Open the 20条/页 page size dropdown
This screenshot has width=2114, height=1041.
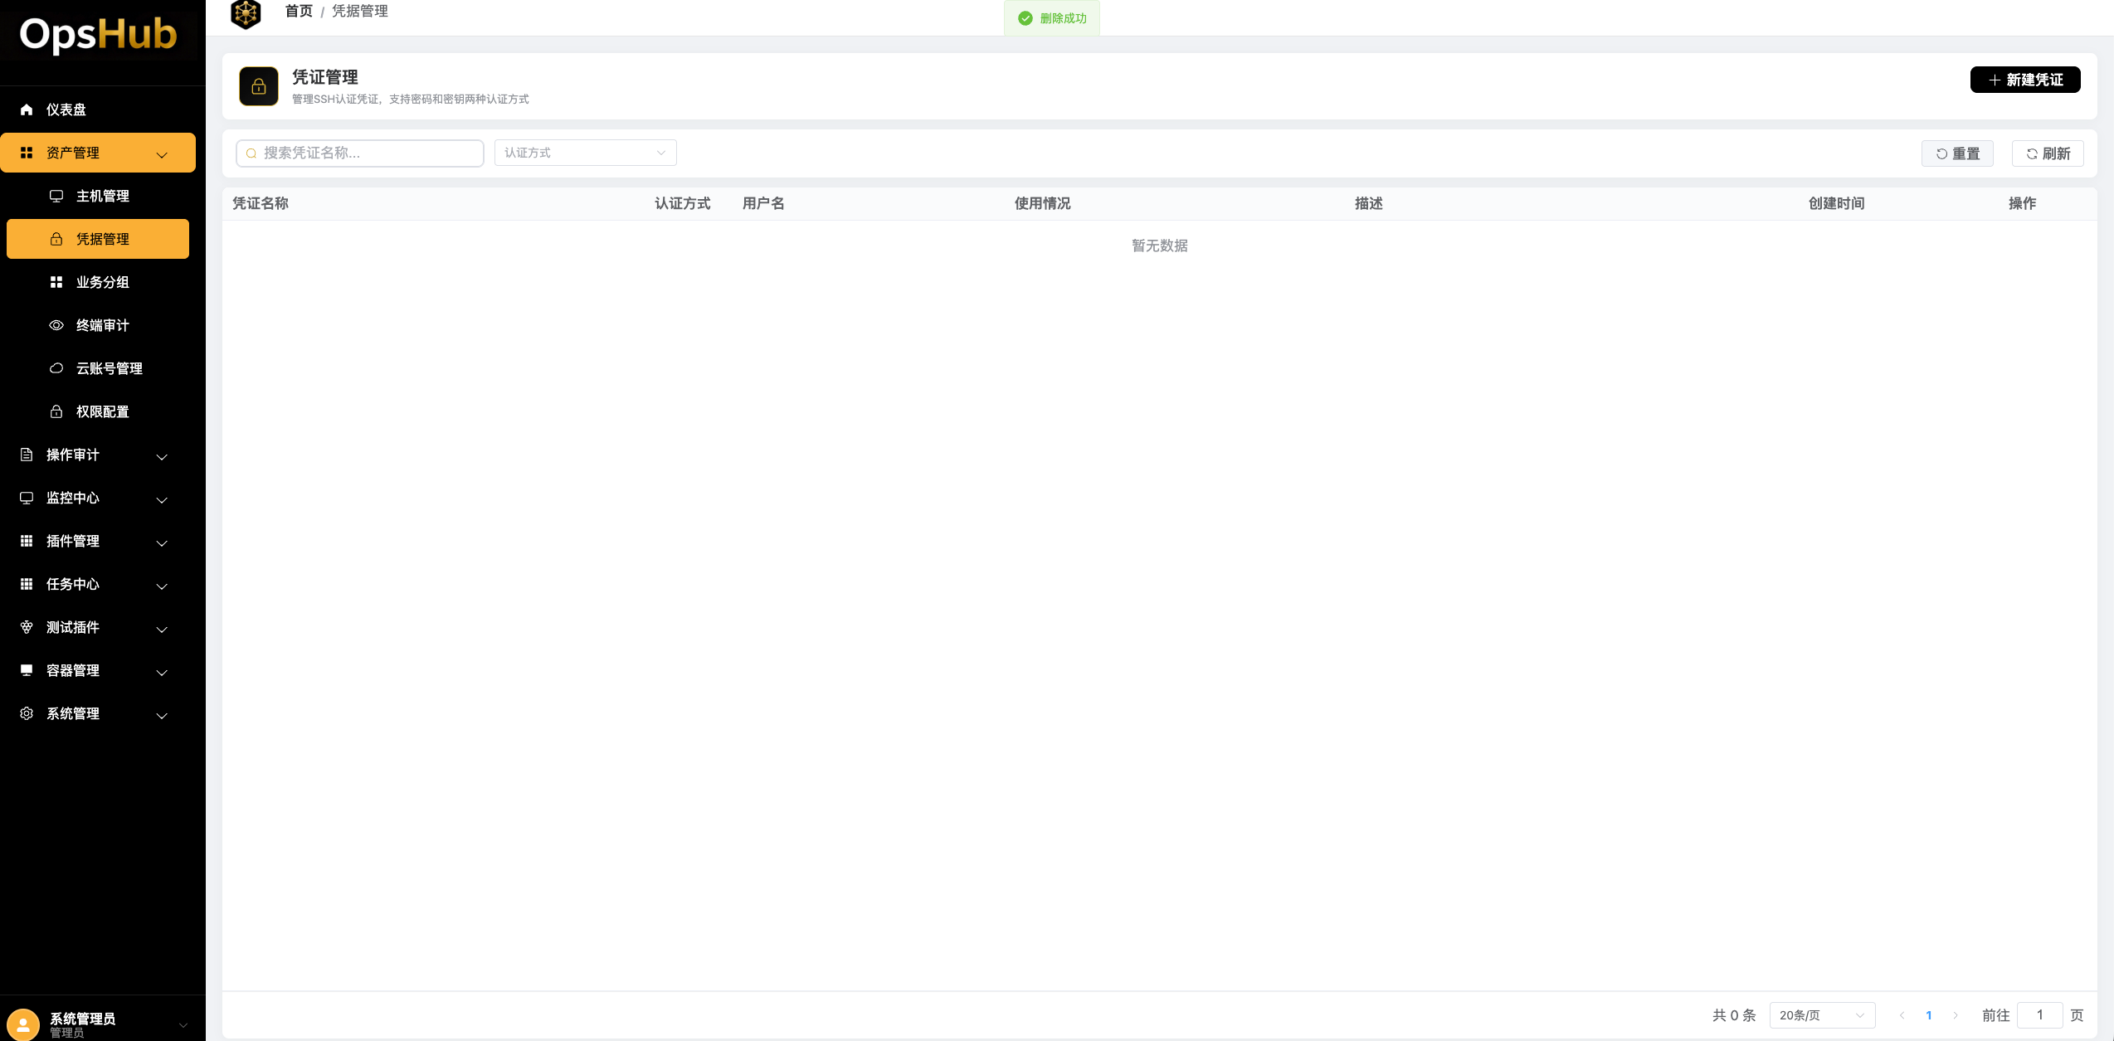[1821, 1015]
